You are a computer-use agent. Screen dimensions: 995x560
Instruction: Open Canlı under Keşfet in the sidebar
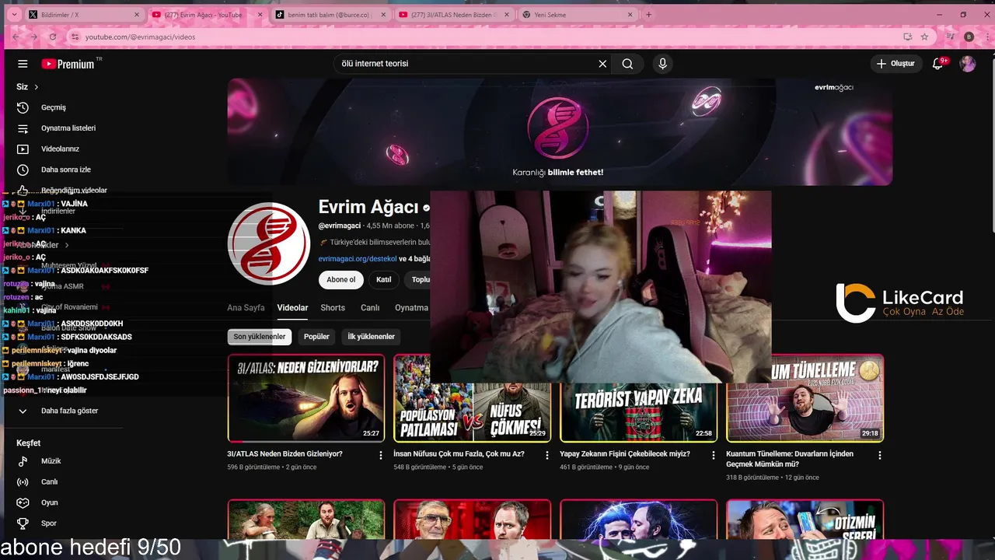(50, 481)
